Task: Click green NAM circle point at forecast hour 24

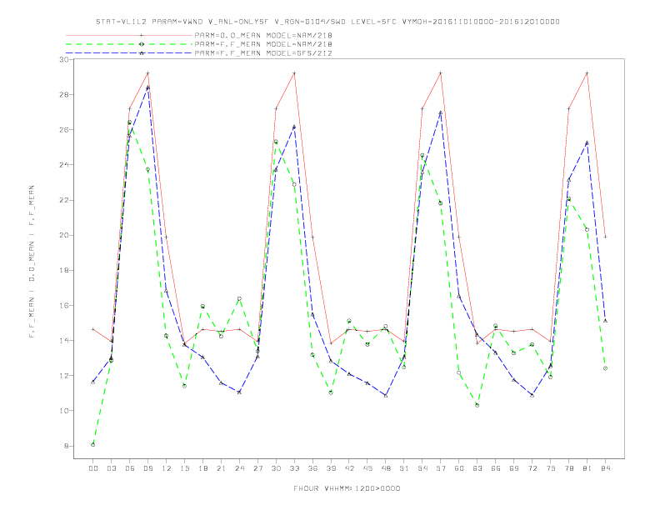Action: [239, 299]
